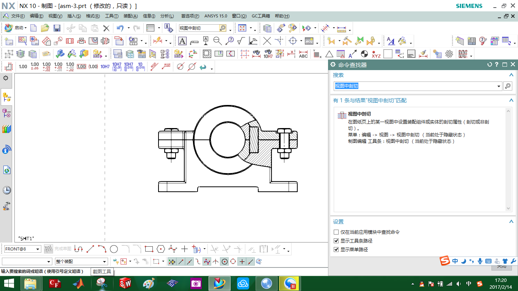Screen dimensions: 518x291
Task: Toggle the midpoint snap option
Action: click(190, 261)
